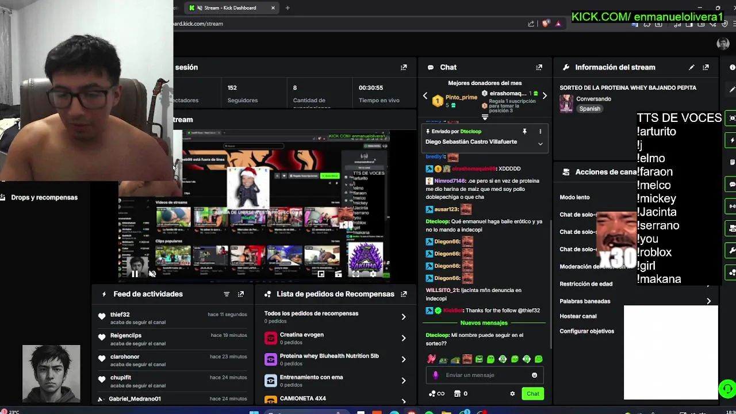Open the Drops y recompensas sidebar item
Image resolution: width=736 pixels, height=414 pixels.
44,197
